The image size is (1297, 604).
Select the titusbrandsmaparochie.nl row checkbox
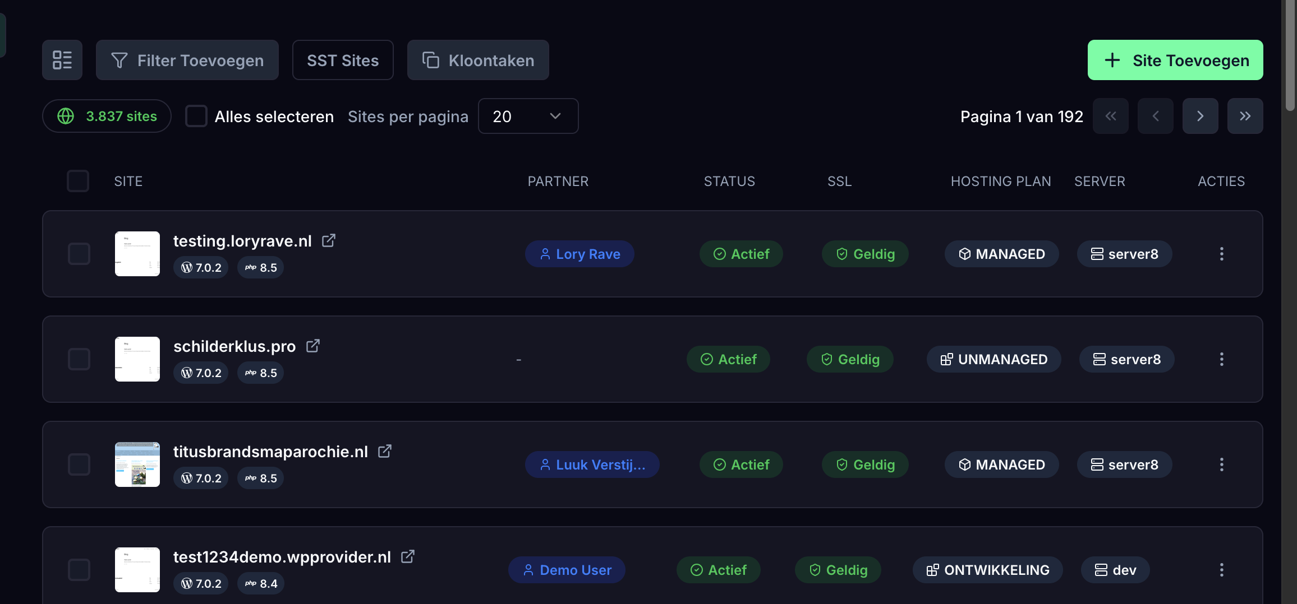79,464
